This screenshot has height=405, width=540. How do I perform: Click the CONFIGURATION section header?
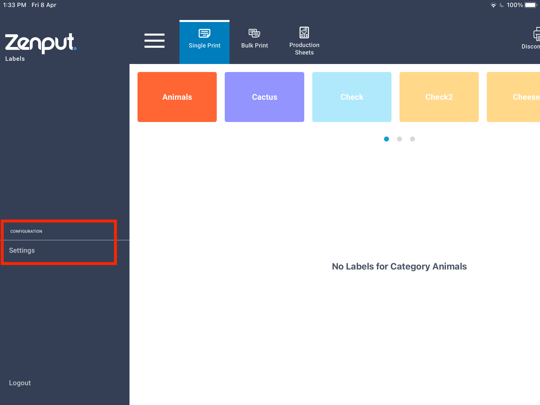pos(26,231)
